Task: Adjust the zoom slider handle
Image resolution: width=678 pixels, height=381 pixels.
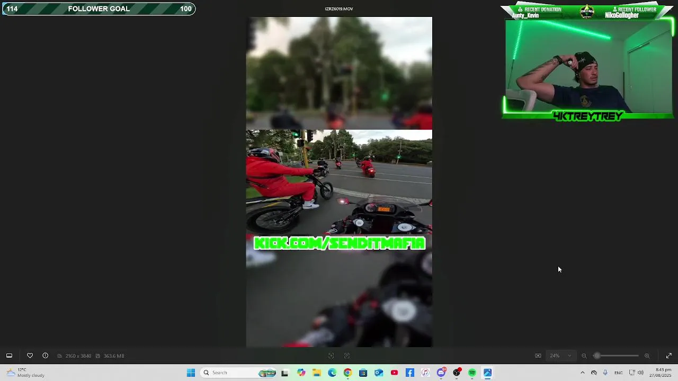Action: [597, 356]
